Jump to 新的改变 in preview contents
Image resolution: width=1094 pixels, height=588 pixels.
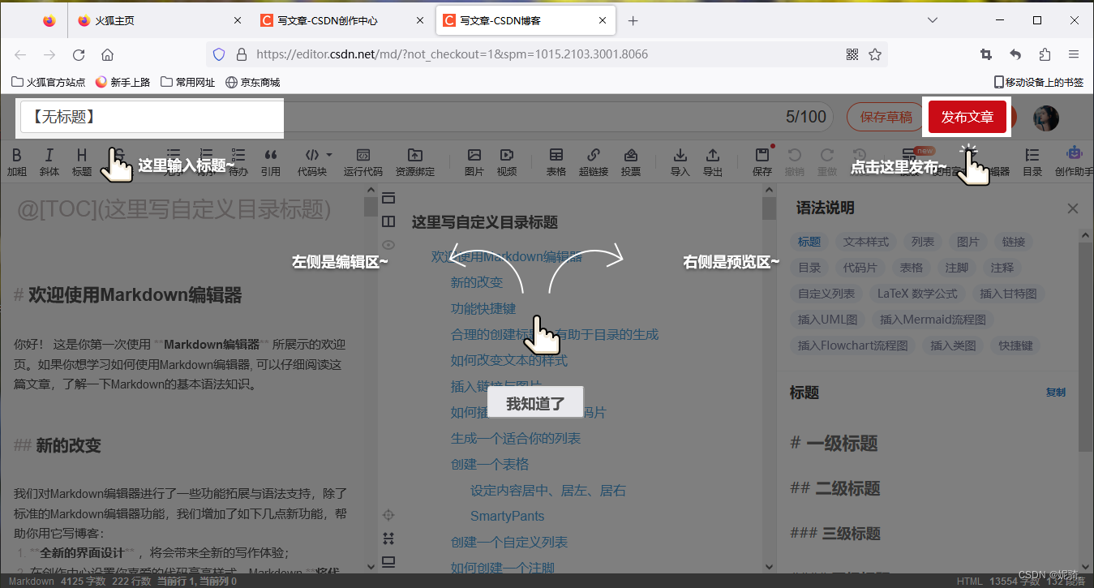tap(477, 282)
